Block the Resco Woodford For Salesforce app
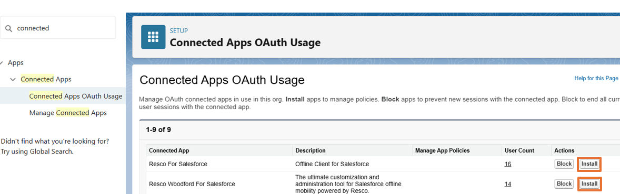Viewport: 620px width, 194px height. click(x=564, y=184)
